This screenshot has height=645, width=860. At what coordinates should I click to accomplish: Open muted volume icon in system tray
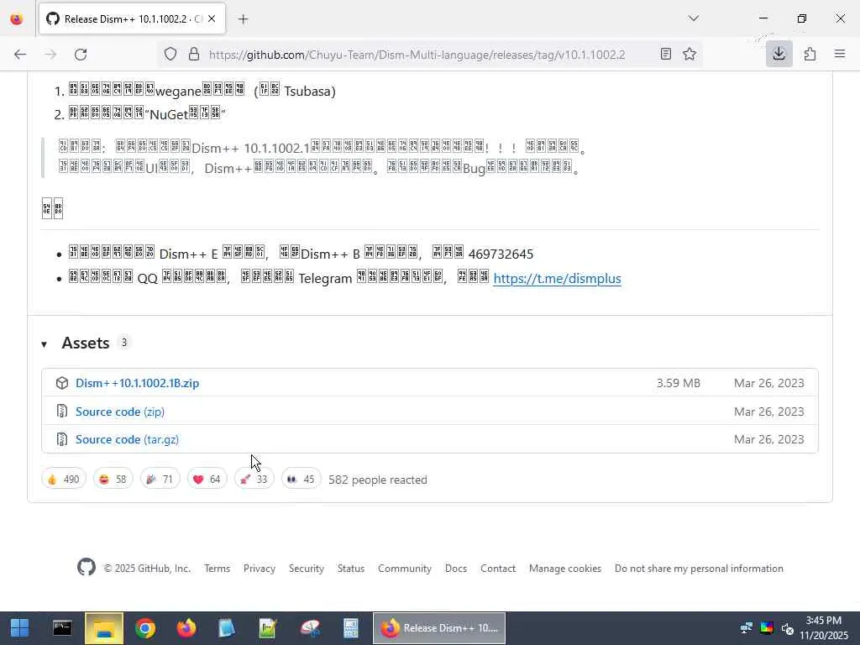[788, 628]
